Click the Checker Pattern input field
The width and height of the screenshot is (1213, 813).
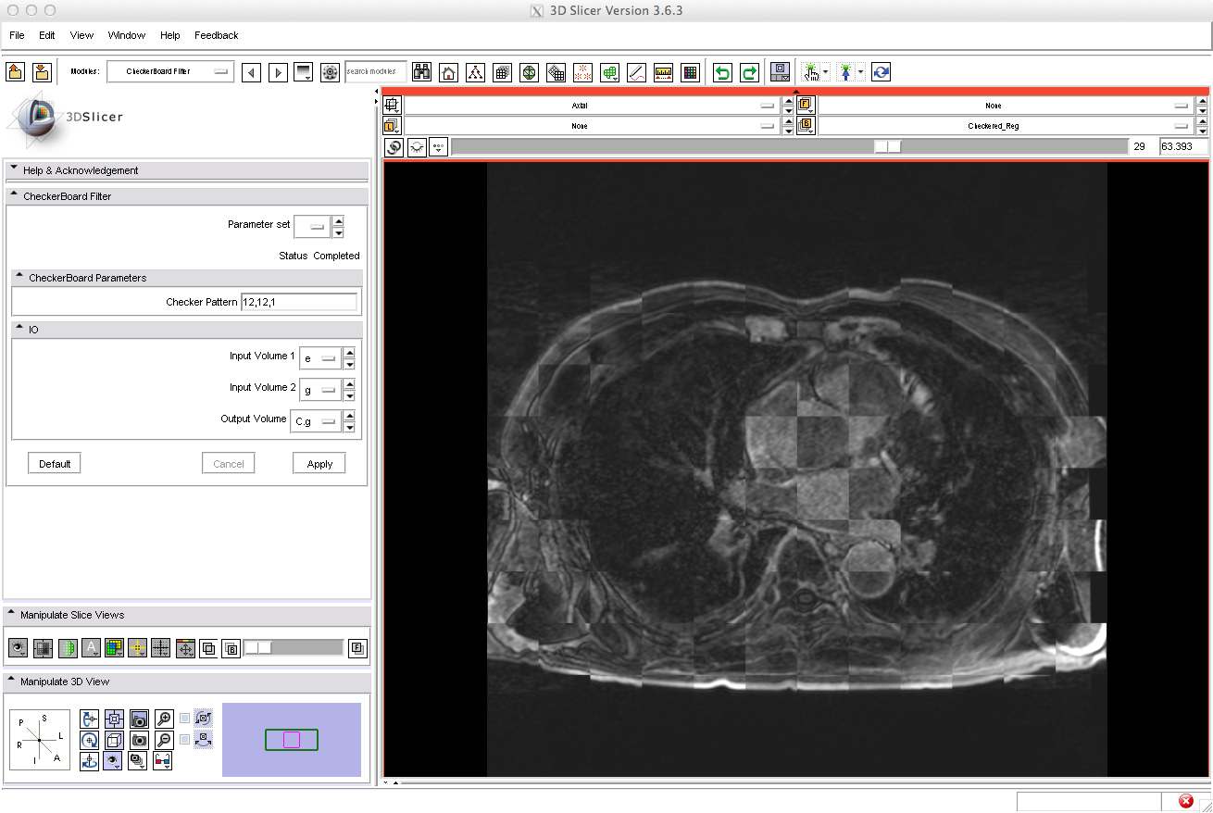(x=298, y=302)
